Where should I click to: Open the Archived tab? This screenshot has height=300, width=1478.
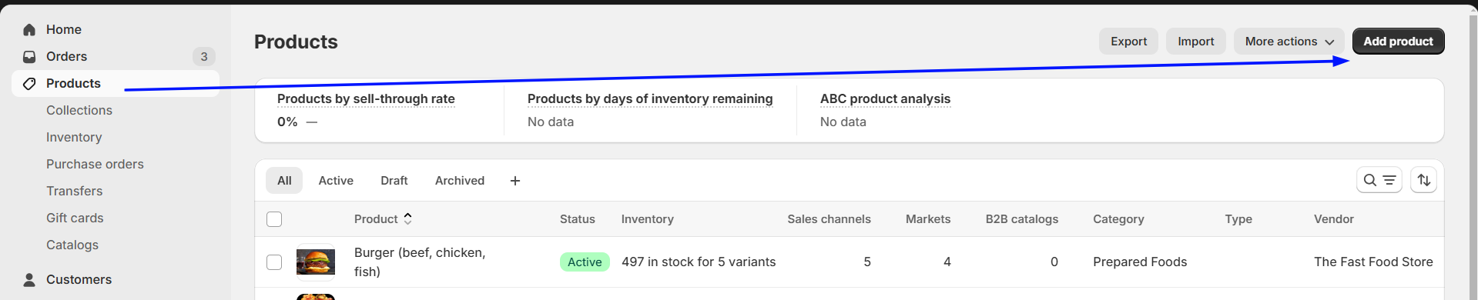pos(460,181)
